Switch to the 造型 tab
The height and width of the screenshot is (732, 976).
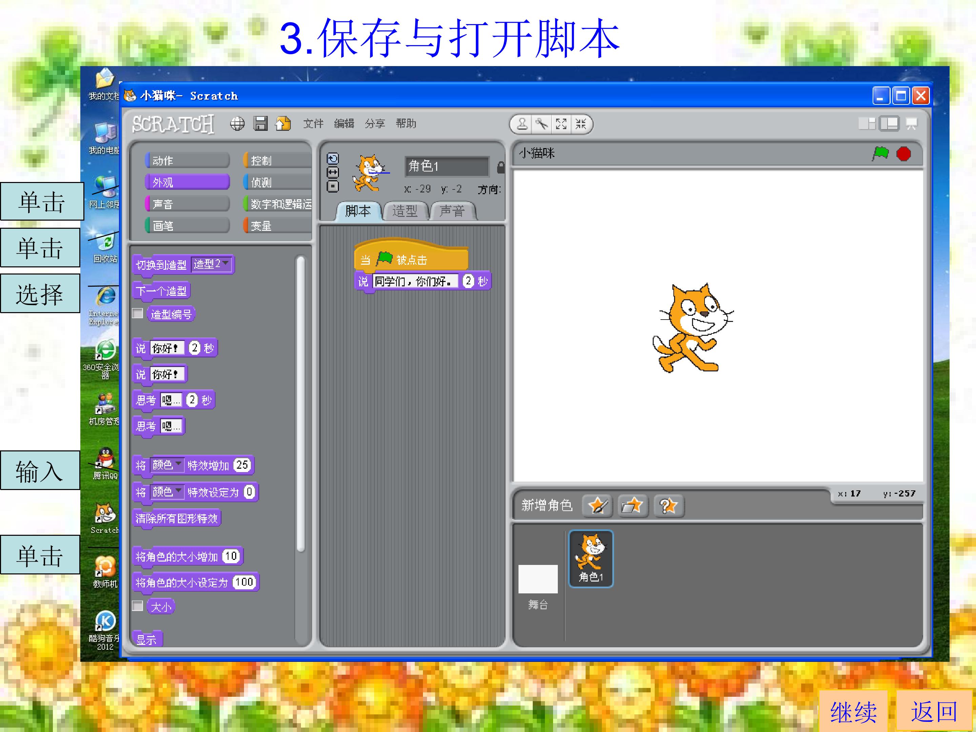tap(405, 211)
